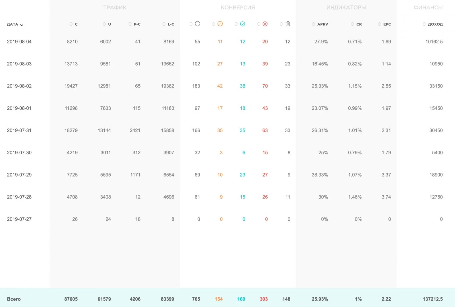
Task: Toggle sort arrows beside the C column
Action: point(71,24)
